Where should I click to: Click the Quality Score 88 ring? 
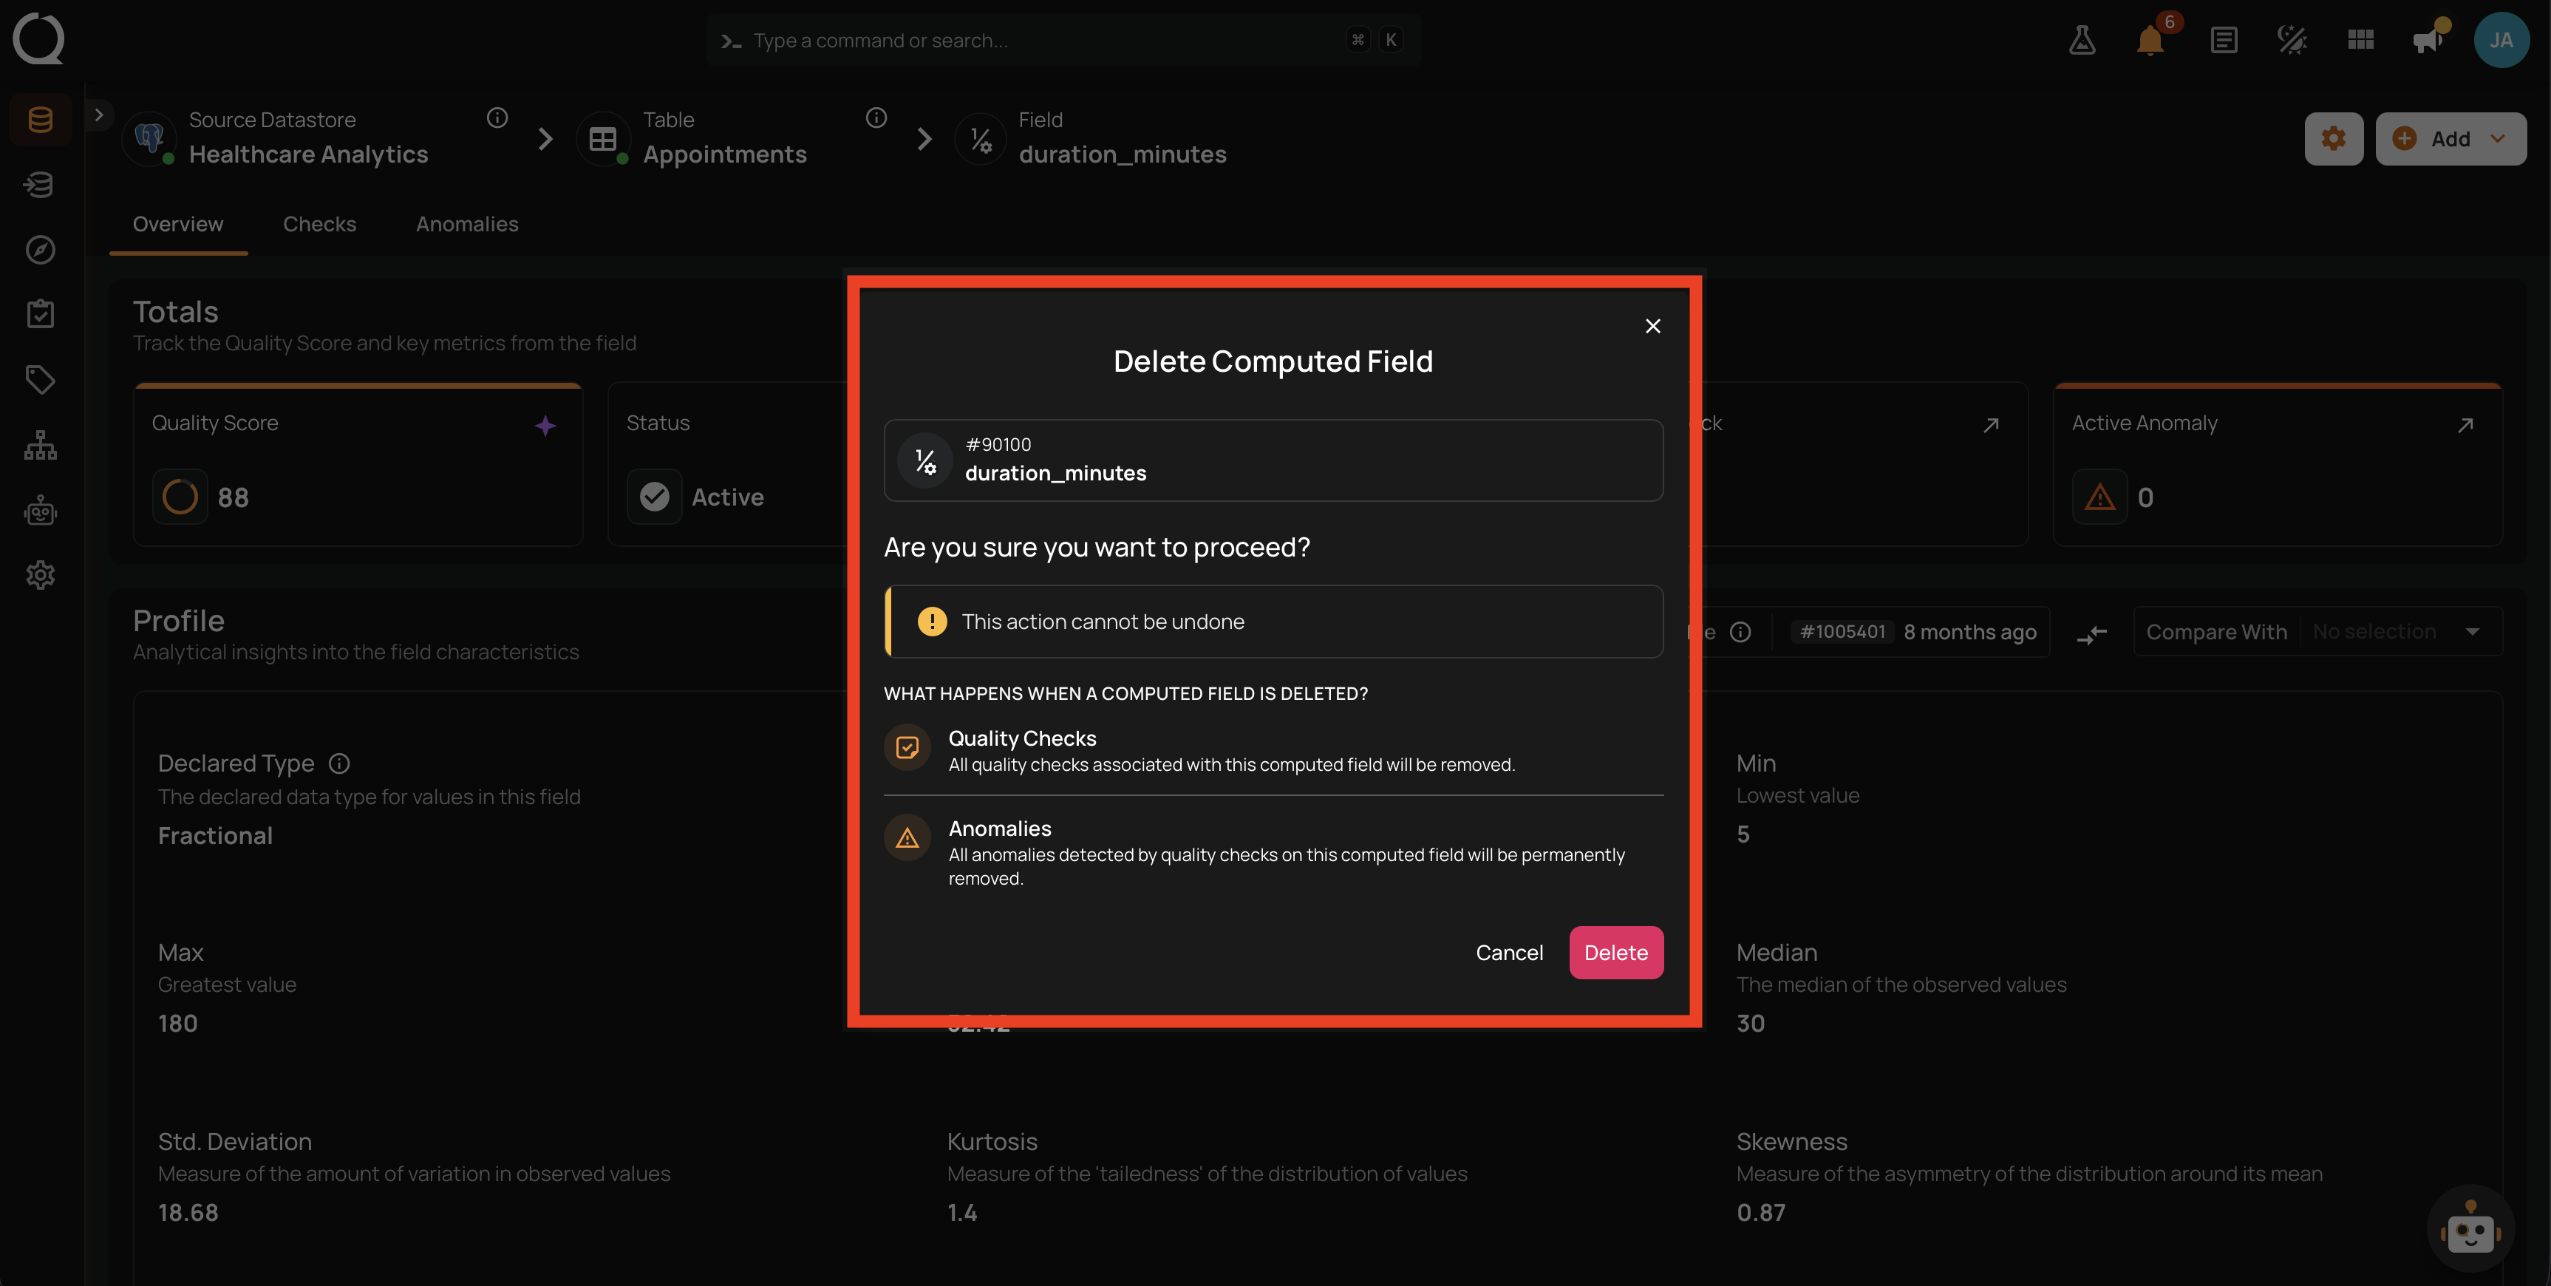coord(180,497)
